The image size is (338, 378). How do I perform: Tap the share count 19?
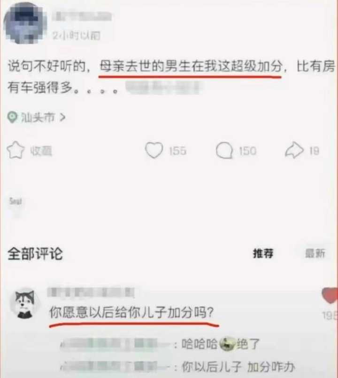[314, 151]
